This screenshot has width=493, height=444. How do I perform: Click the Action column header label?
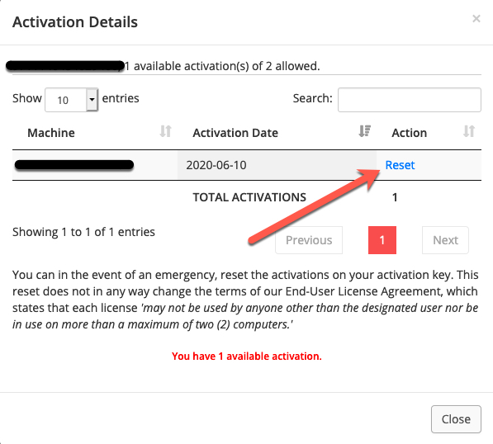coord(409,133)
